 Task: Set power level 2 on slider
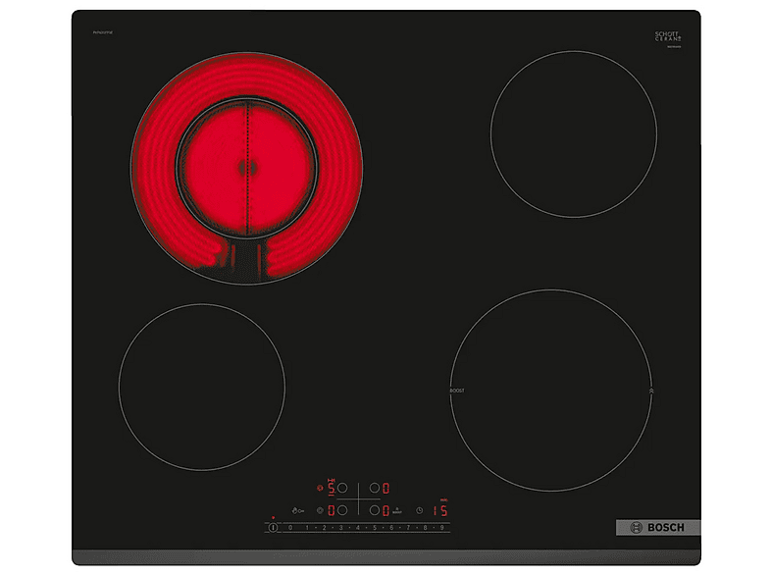(324, 527)
